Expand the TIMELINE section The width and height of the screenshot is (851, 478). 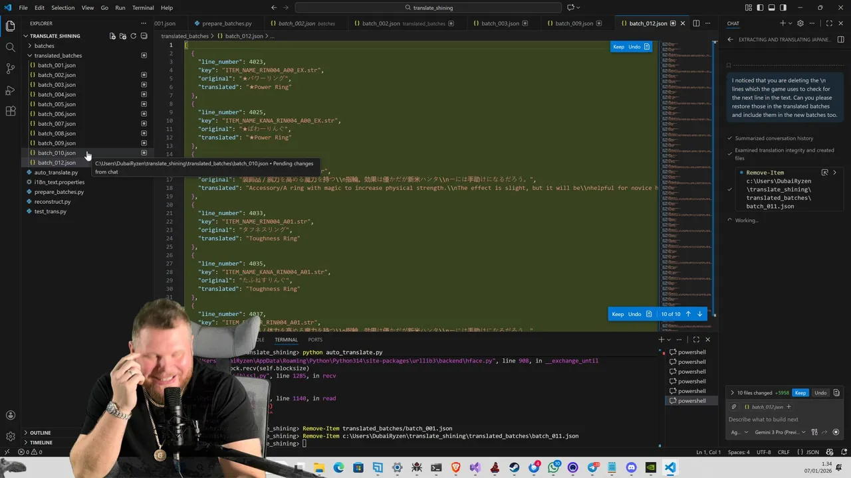point(41,442)
